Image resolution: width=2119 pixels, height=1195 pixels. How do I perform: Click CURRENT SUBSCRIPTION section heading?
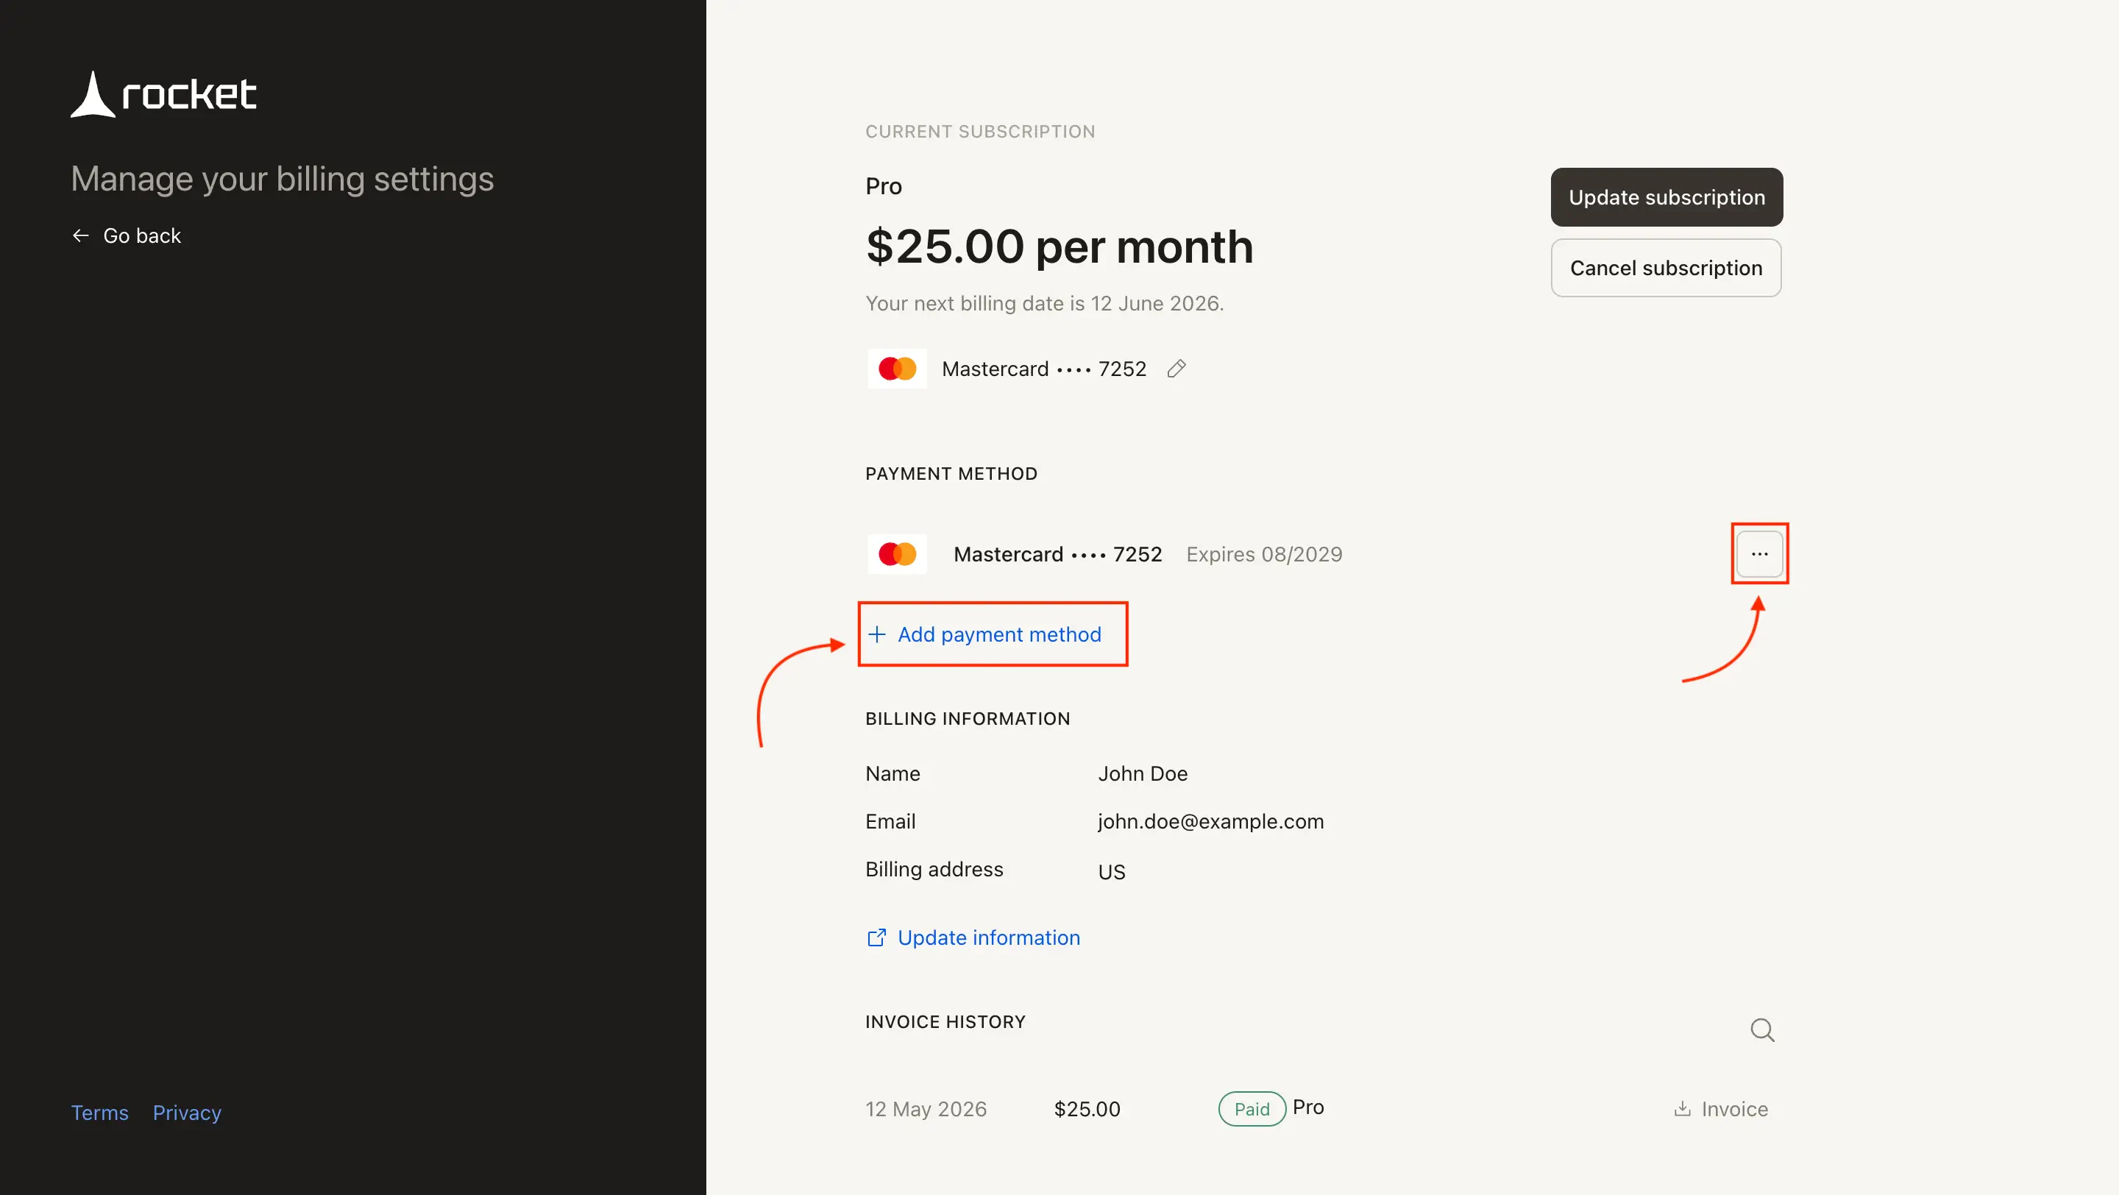pos(980,132)
